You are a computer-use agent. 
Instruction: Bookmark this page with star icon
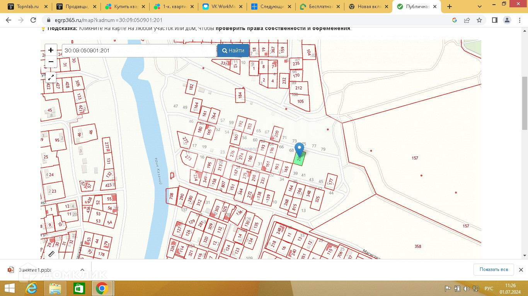(479, 20)
